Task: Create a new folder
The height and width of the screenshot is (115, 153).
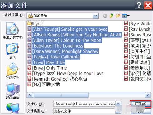Action: point(118,16)
